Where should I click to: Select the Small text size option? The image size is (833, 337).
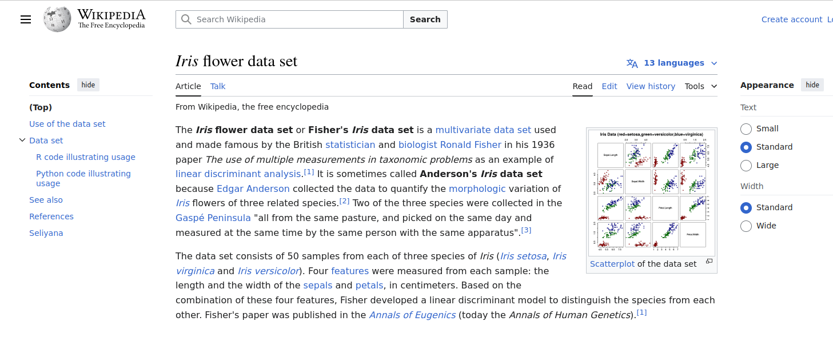(746, 129)
